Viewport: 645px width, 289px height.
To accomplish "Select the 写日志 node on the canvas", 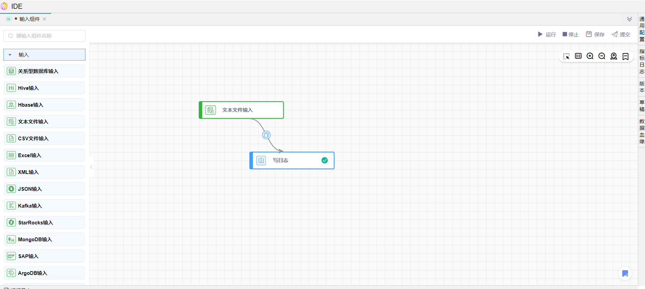I will pos(292,160).
